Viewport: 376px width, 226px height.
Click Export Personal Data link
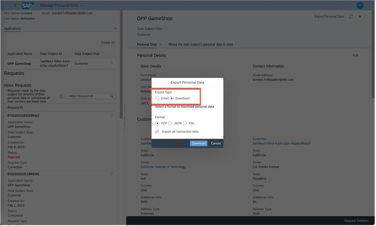click(329, 17)
